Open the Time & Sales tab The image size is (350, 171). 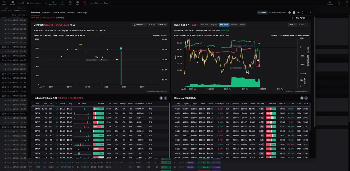click(x=59, y=13)
